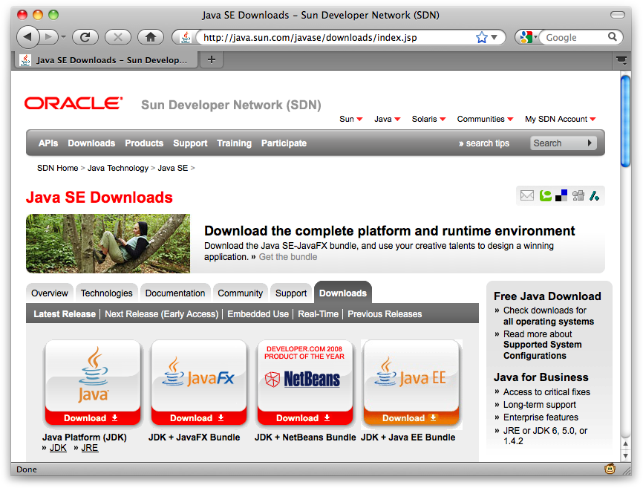Click the Java Platform Download button
643x488 pixels.
tap(92, 418)
